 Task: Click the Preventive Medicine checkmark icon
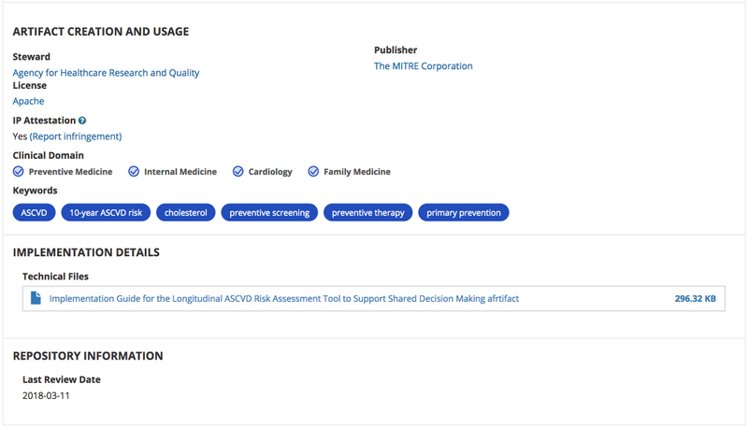click(x=18, y=172)
